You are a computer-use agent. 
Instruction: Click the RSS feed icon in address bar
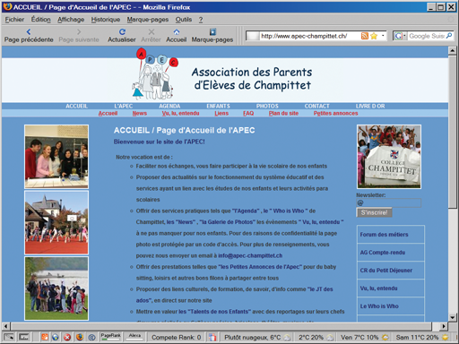tap(365, 36)
